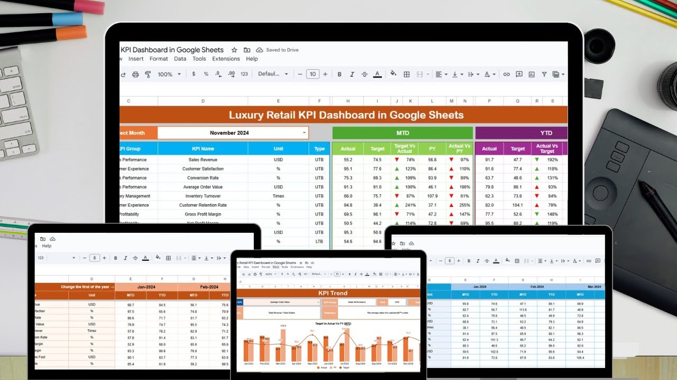This screenshot has width=677, height=380.
Task: Open Data menu in center tablet window
Action: click(x=276, y=267)
